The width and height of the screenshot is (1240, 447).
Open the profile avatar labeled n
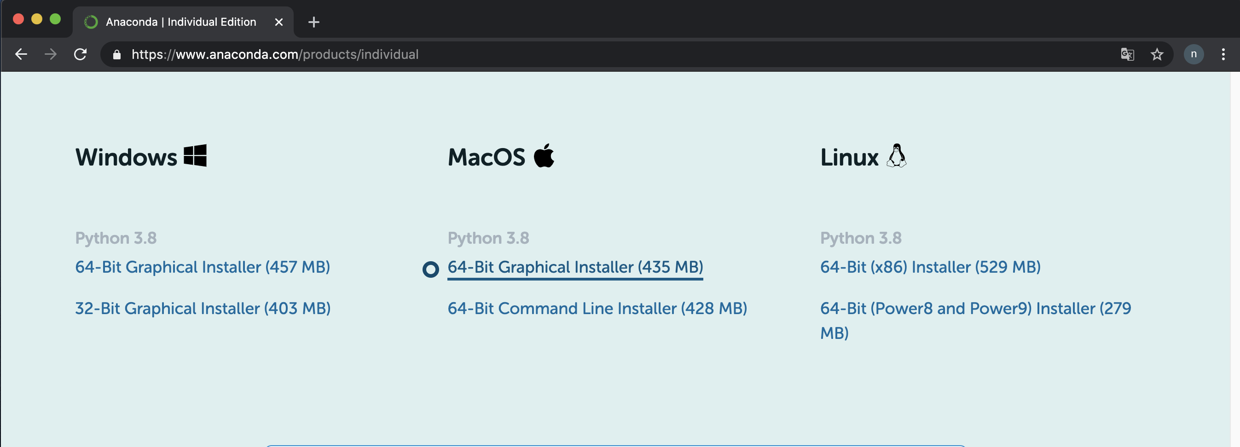(x=1194, y=54)
